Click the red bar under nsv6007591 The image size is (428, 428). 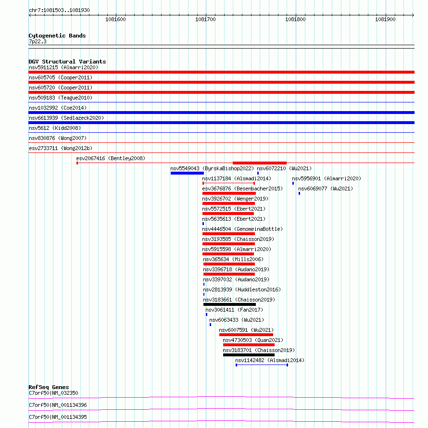[246, 335]
